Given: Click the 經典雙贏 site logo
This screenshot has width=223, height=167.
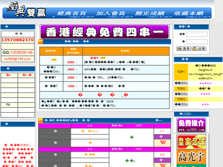Looking at the screenshot, I should pos(26,10).
